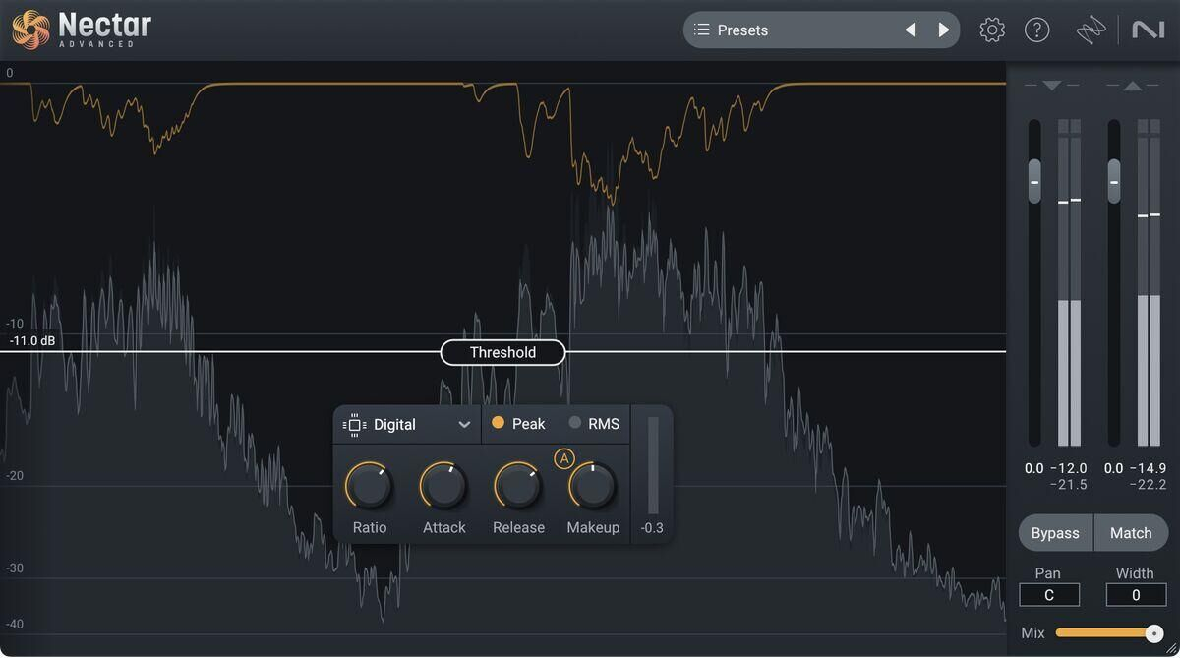Toggle the auto makeup gain 'A' icon
The height and width of the screenshot is (658, 1180).
(564, 458)
